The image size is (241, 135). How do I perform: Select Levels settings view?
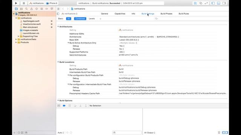pos(92,19)
